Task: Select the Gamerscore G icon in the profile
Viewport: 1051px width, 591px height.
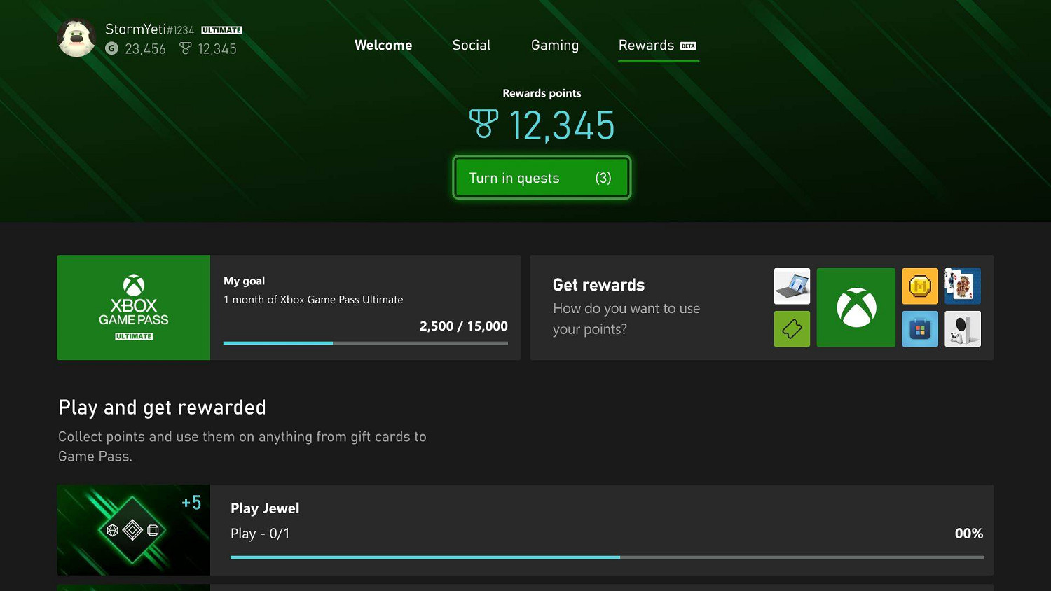Action: pos(111,48)
